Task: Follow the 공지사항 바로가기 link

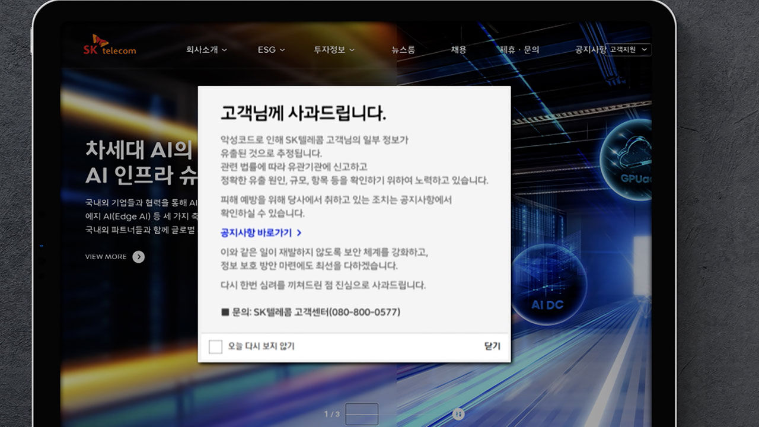Action: (x=256, y=233)
